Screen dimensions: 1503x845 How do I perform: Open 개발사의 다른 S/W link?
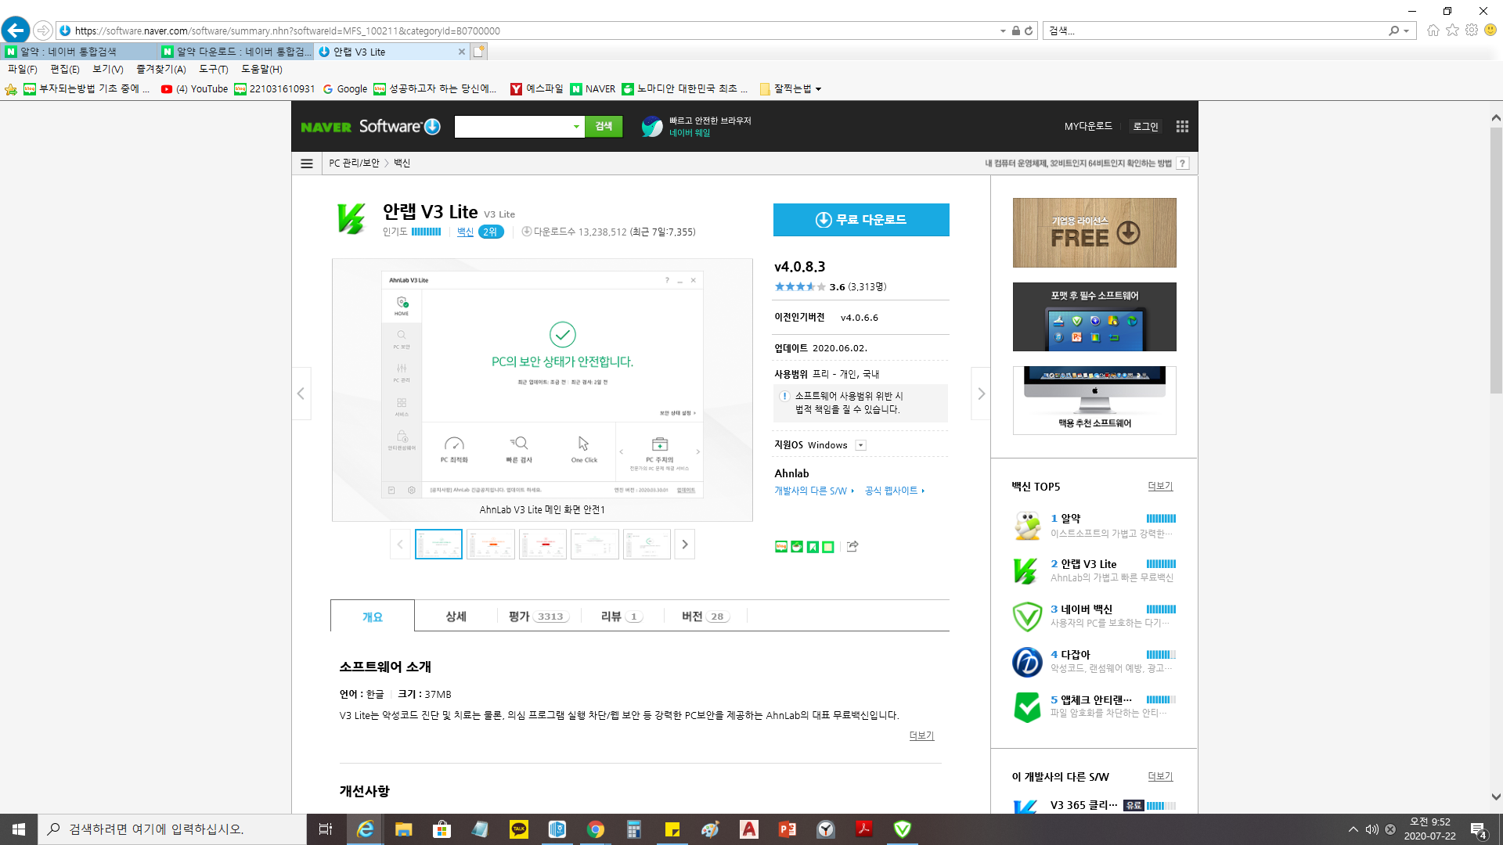coord(814,491)
